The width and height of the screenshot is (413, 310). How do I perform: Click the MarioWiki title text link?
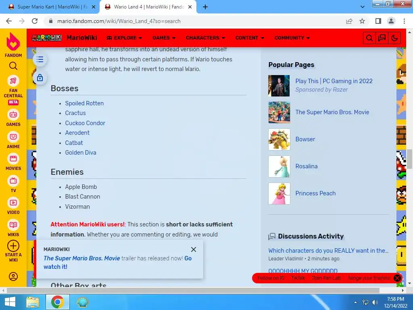tap(81, 38)
